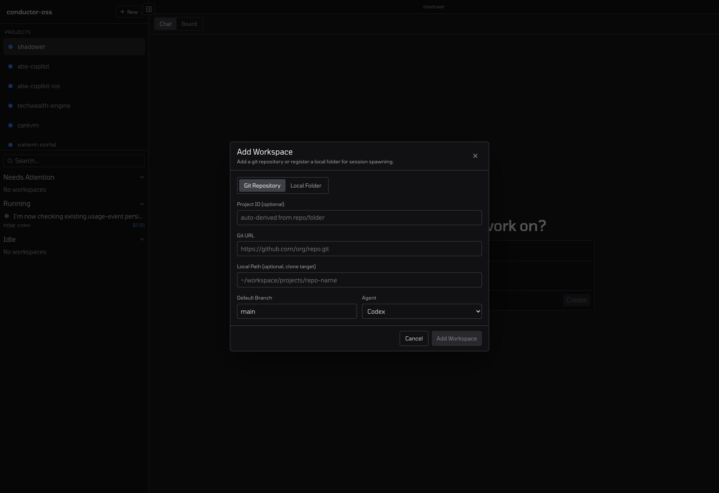Select the shadower project

tap(74, 47)
